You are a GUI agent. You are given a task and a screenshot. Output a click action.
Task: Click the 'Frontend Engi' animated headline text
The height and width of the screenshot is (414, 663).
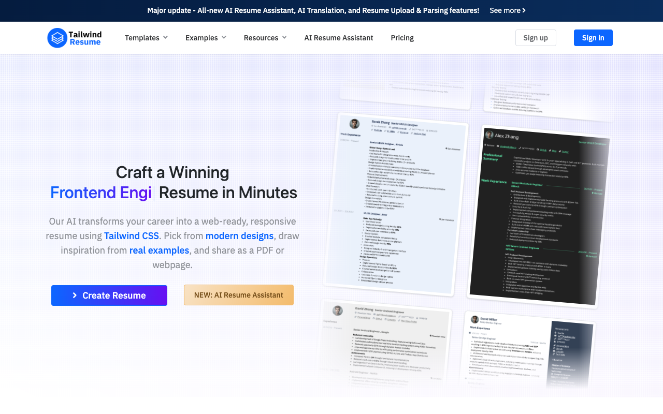point(101,193)
